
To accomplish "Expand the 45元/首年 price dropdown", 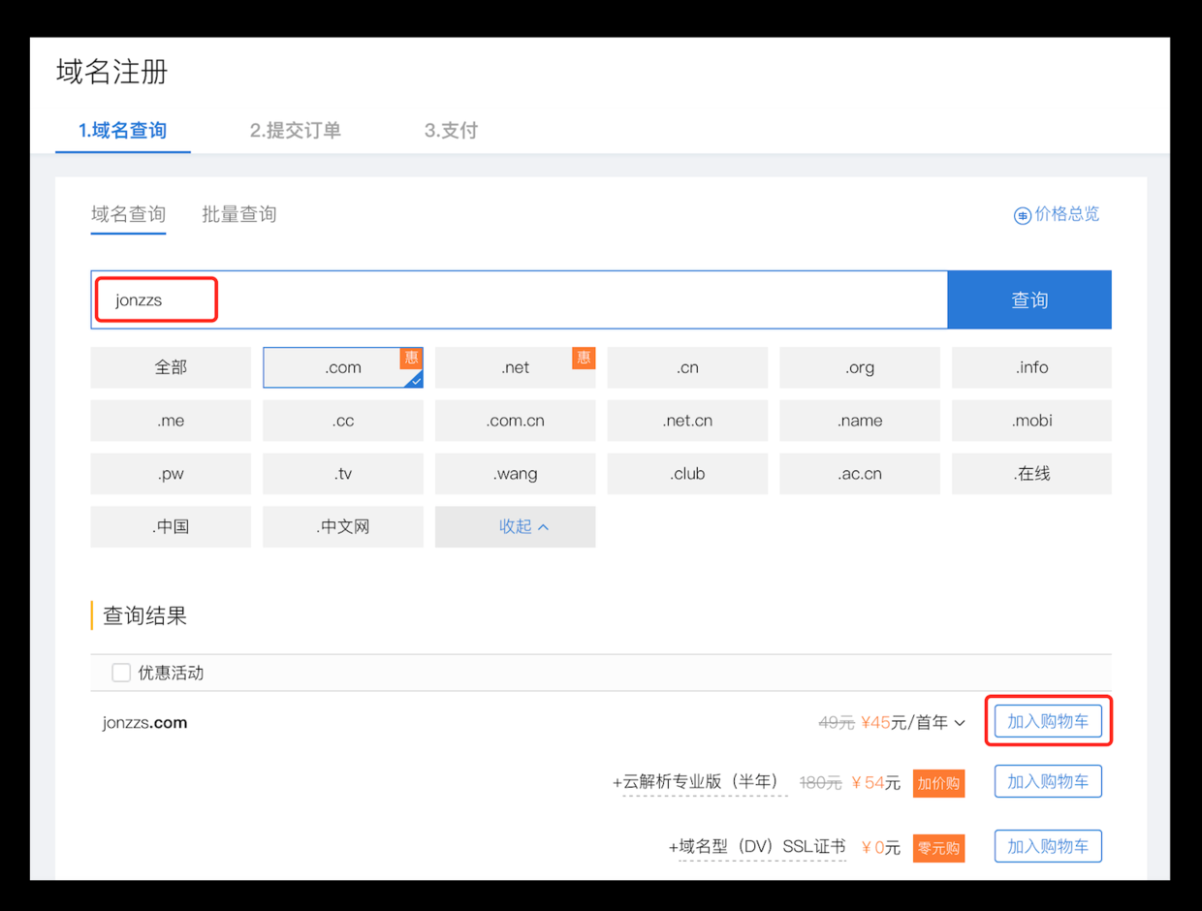I will (960, 723).
